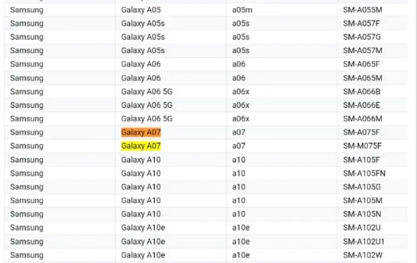This screenshot has width=417, height=263.
Task: Select the SM-A066M cell
Action: pos(363,119)
